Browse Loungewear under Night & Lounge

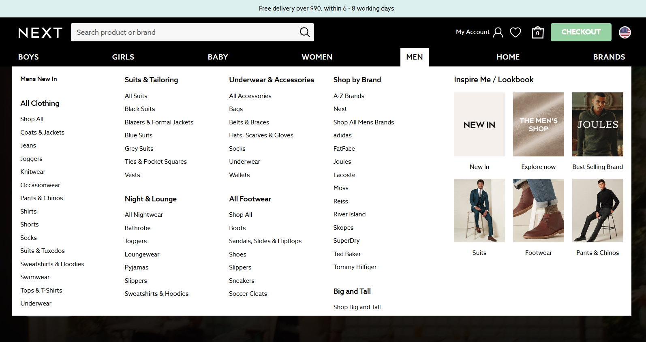142,254
